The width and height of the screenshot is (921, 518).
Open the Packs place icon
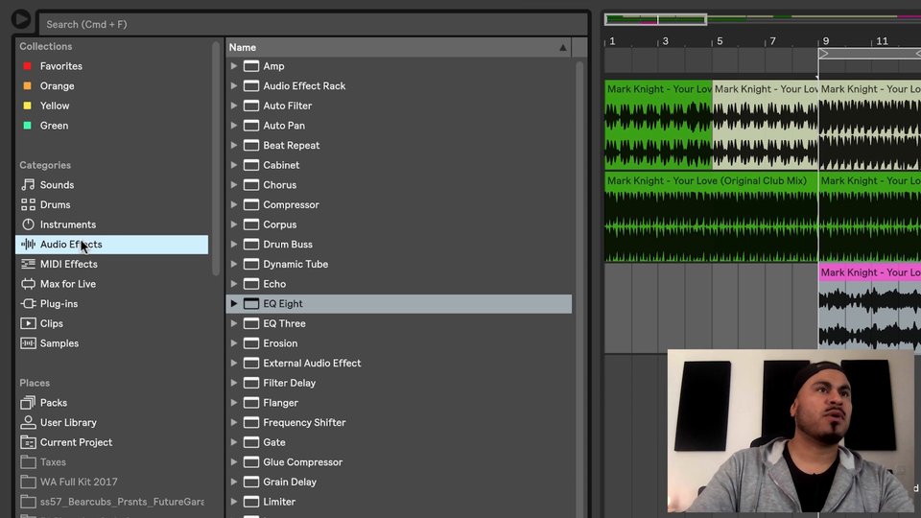(28, 403)
